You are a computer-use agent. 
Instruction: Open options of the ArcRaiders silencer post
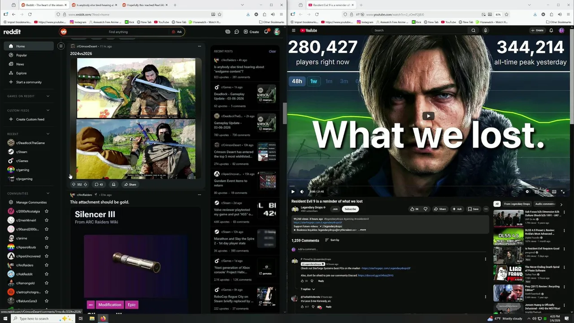pyautogui.click(x=200, y=195)
